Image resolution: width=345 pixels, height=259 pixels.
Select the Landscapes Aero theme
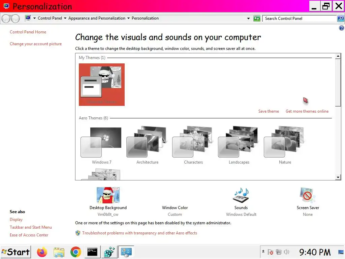click(x=239, y=145)
